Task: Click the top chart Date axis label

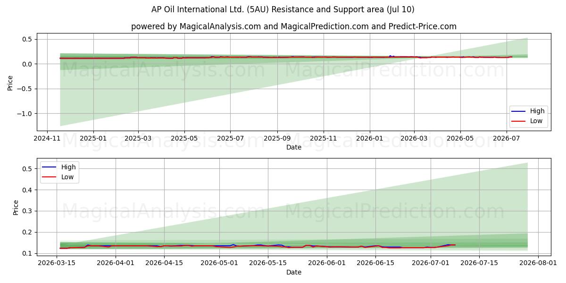Action: pos(294,147)
